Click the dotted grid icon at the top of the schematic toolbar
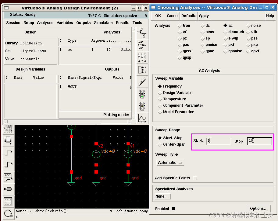The image size is (278, 221). pos(8,129)
